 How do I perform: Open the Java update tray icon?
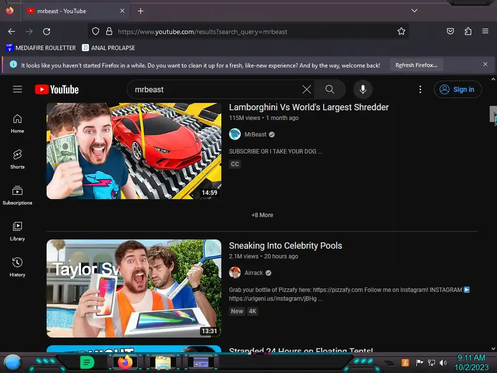(x=405, y=362)
